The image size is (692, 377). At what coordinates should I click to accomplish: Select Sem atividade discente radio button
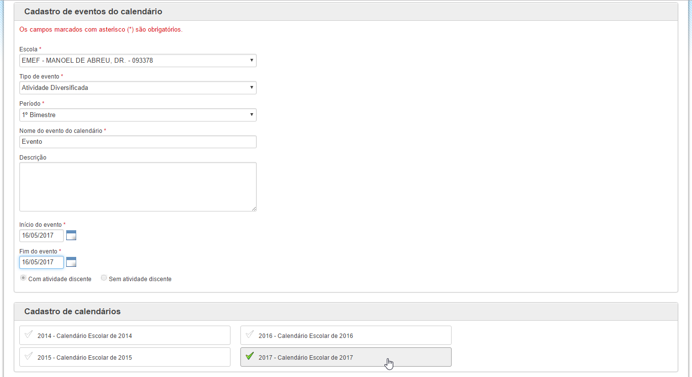[103, 278]
